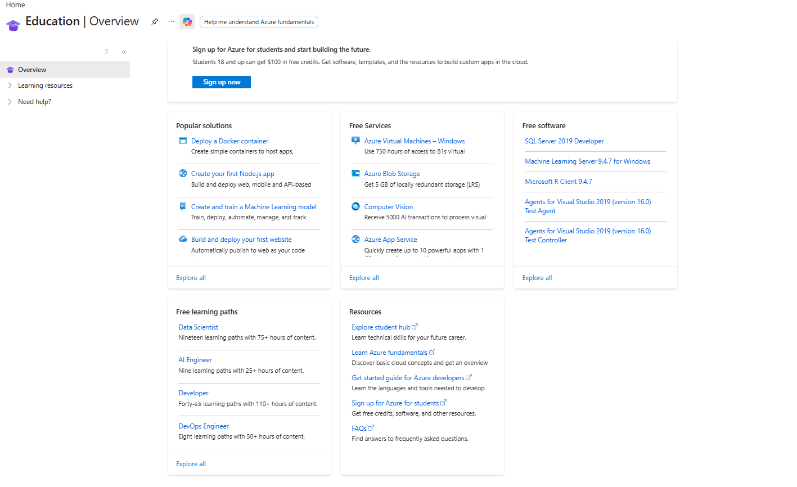Open the Azure App Service link
Image resolution: width=797 pixels, height=487 pixels.
coord(391,240)
